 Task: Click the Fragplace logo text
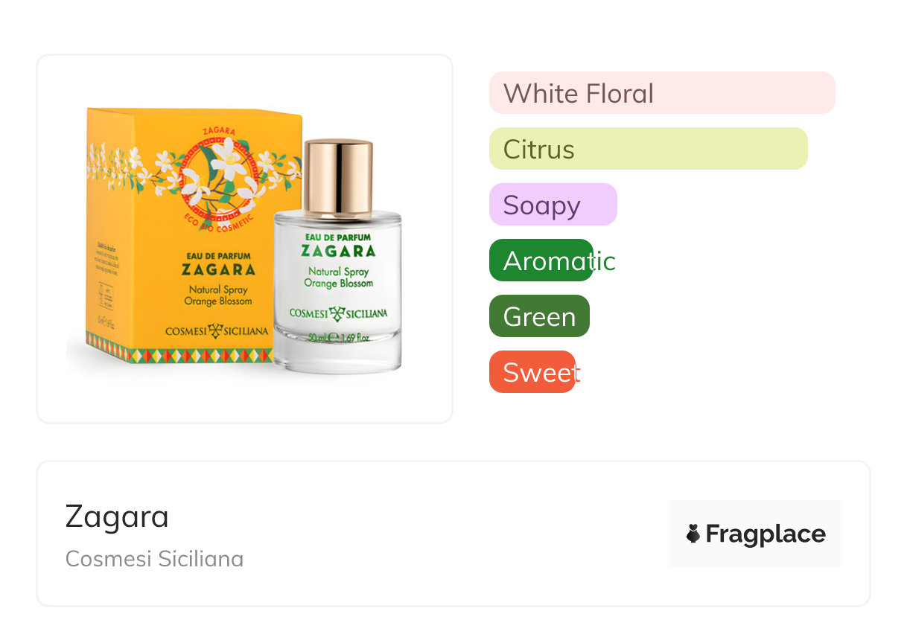pyautogui.click(x=766, y=534)
